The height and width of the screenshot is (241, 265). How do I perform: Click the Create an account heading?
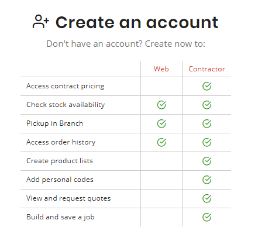137,22
